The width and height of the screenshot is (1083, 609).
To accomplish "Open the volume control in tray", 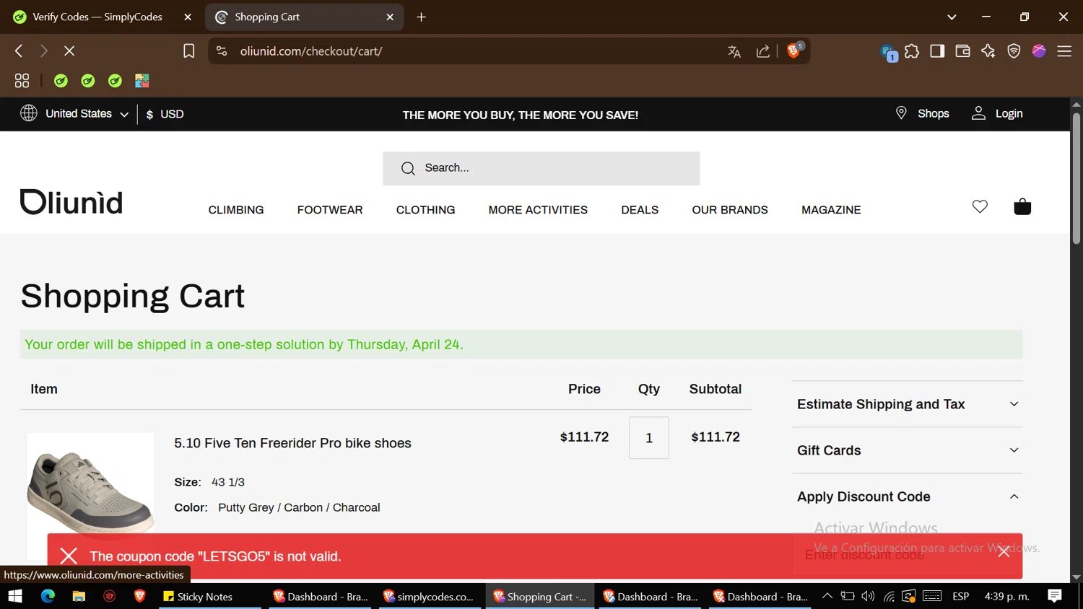I will click(x=868, y=596).
